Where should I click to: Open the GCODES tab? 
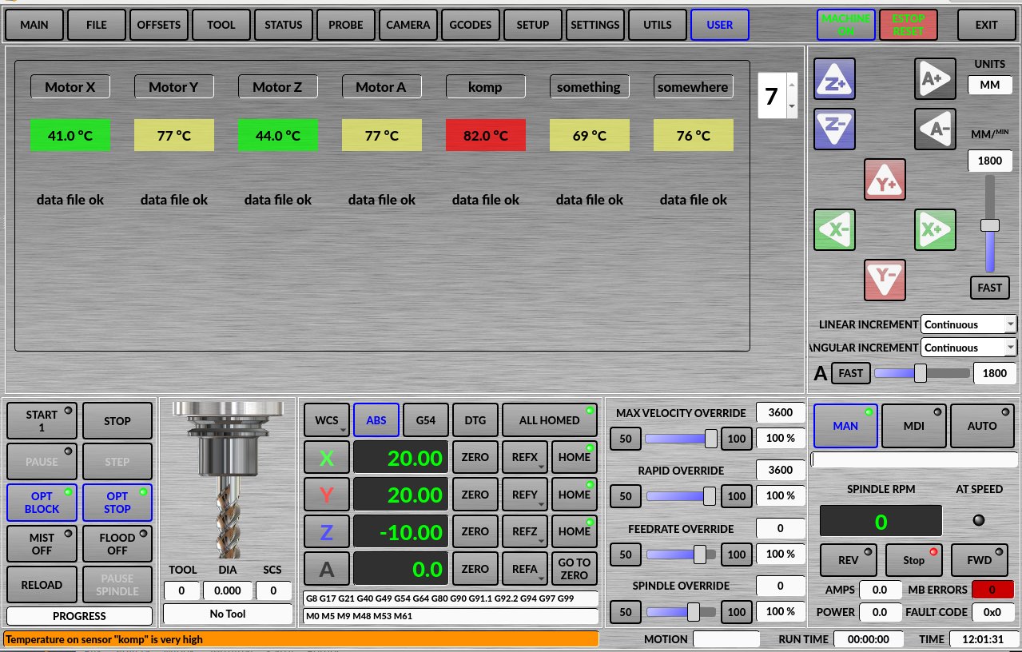coord(471,25)
